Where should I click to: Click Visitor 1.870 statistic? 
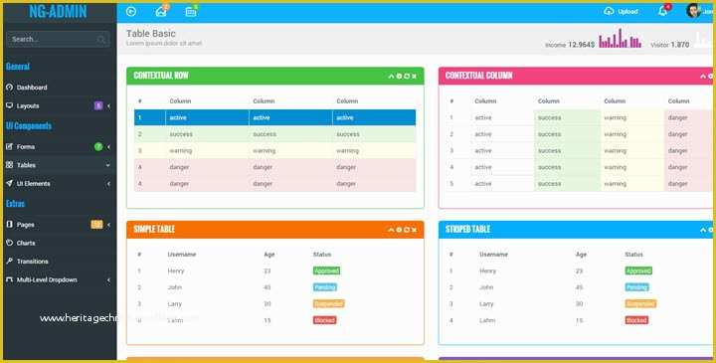click(670, 45)
